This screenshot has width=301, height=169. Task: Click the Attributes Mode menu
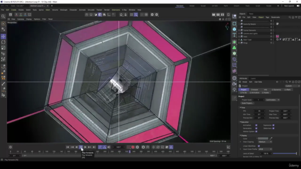click(x=245, y=82)
